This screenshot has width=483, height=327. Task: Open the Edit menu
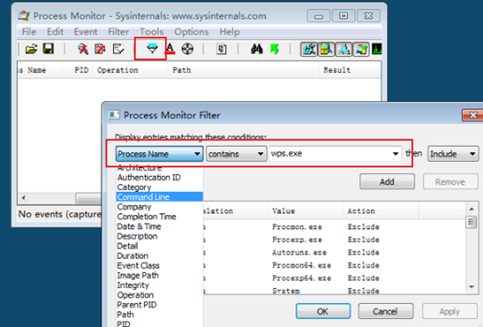pos(55,32)
